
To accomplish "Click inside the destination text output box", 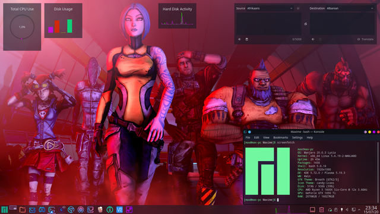I will coord(342,24).
